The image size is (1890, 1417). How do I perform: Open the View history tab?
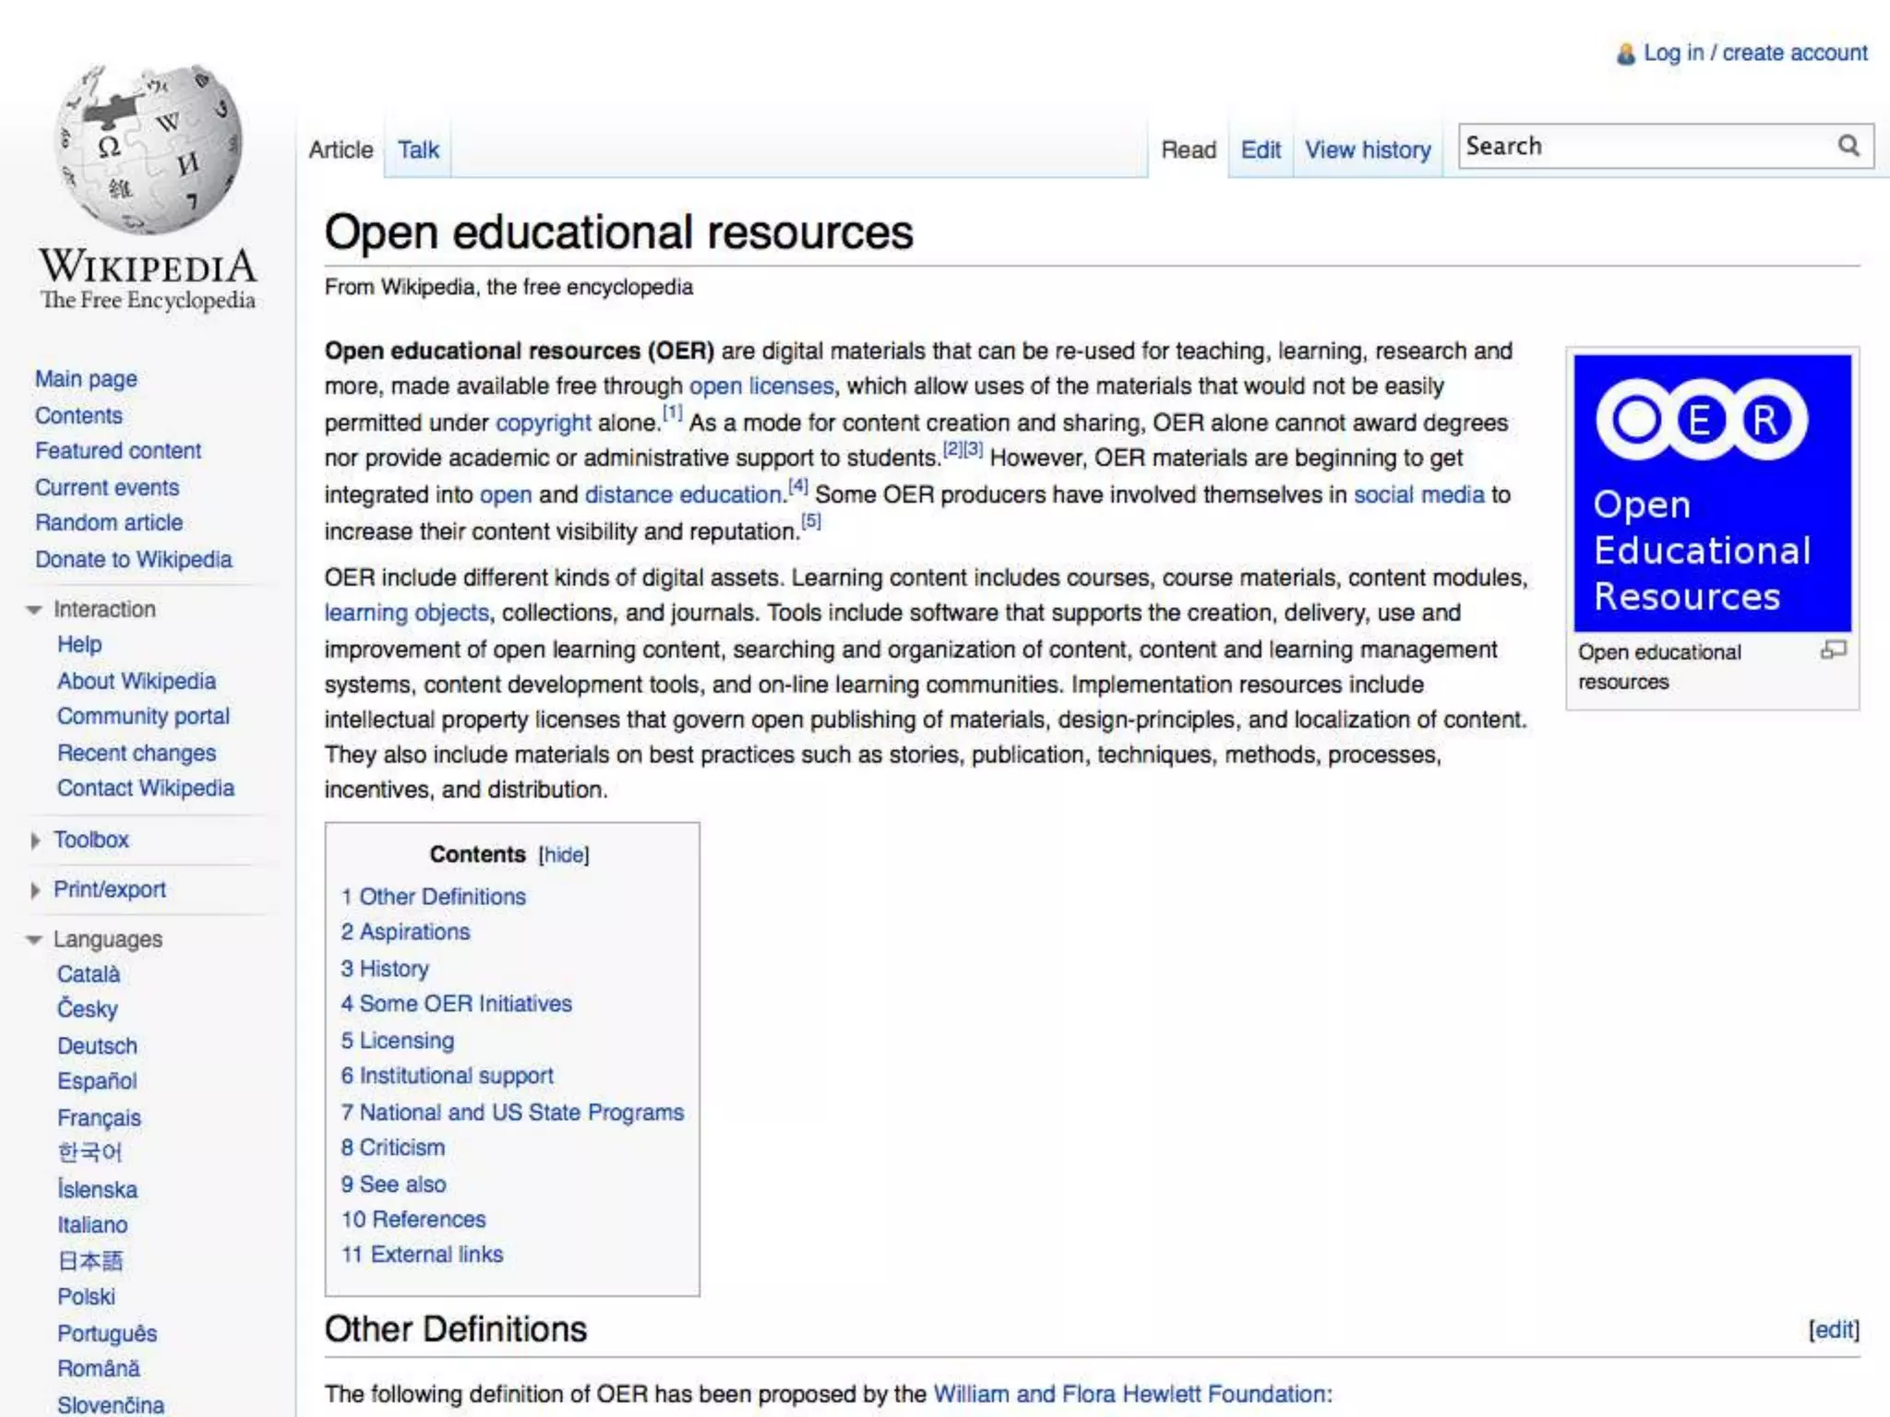click(x=1367, y=149)
